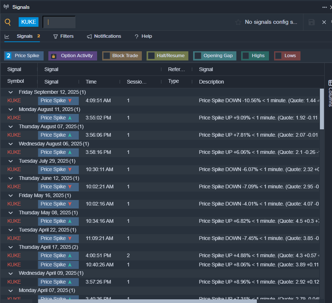Collapse the Thursday April 17, 2025 group
This screenshot has width=332, height=303.
point(11,247)
